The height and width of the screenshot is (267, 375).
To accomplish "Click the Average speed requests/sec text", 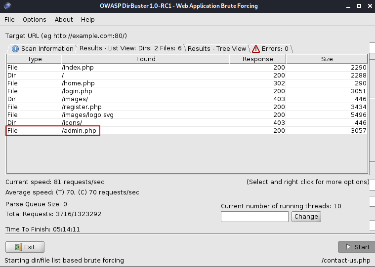I will (x=72, y=192).
